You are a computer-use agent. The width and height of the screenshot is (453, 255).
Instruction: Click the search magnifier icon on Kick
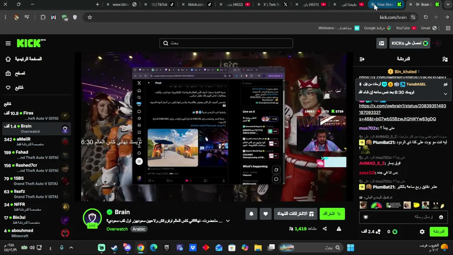pyautogui.click(x=166, y=43)
